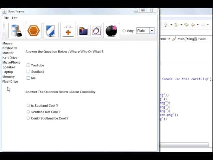Image resolution: width=213 pixels, height=160 pixels.
Task: Open the Plain font style combo box
Action: coord(145,31)
